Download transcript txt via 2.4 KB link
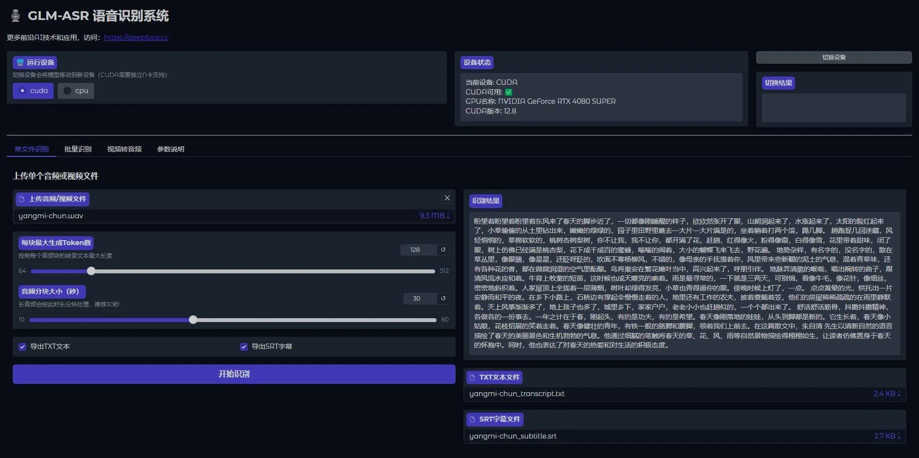Screen dimensions: 919x458 pos(886,394)
